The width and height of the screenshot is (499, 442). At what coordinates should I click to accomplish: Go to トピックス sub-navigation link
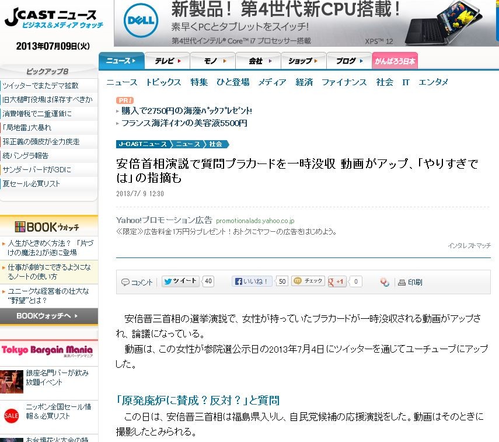pos(163,82)
